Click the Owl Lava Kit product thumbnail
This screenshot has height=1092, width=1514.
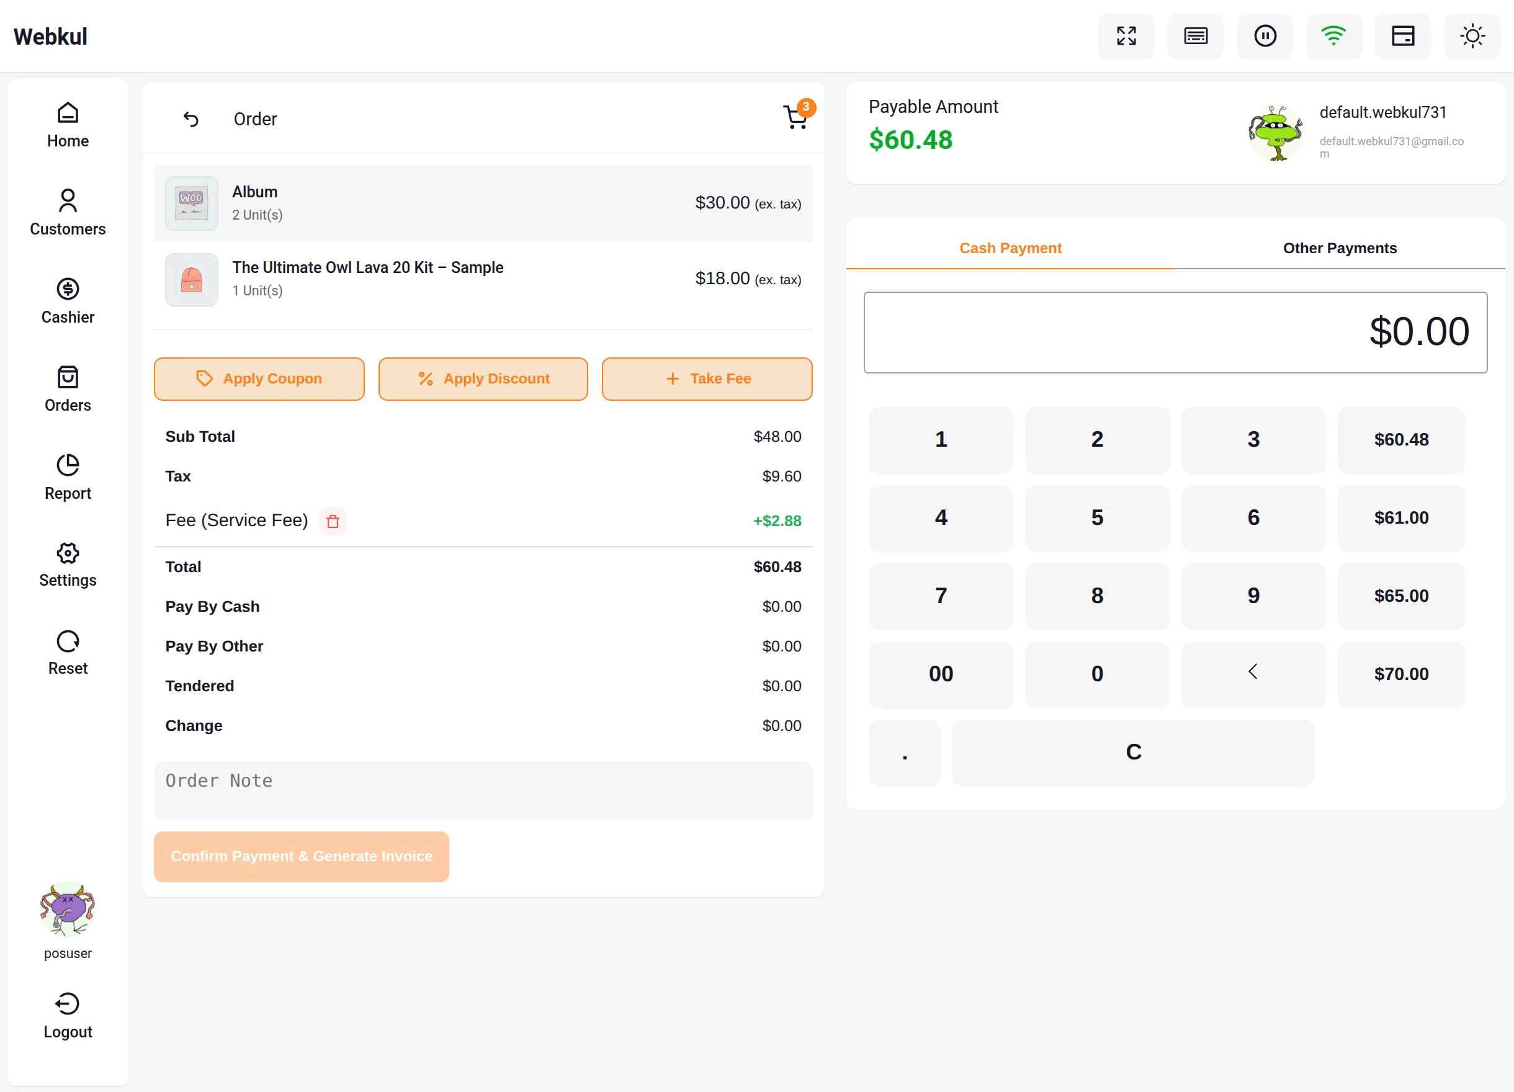click(x=192, y=280)
